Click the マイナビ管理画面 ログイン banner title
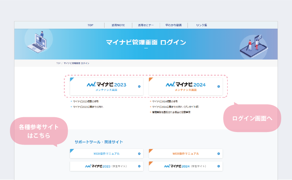Screen dimensions: 292x180 click(146, 42)
